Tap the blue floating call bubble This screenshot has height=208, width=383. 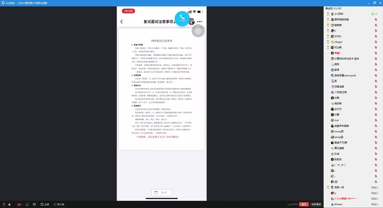click(x=182, y=18)
